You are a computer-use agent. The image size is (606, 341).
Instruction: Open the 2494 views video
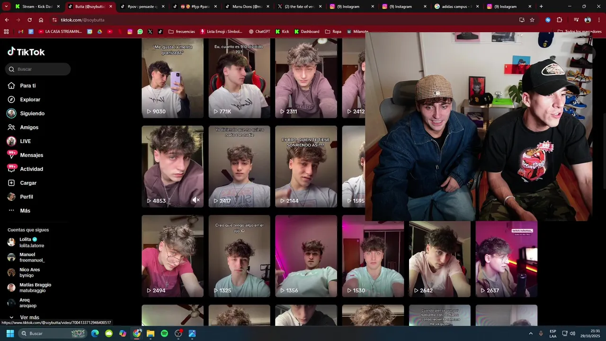click(172, 256)
